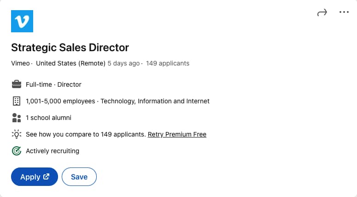This screenshot has width=357, height=197.
Task: Click the lightbulb insights icon
Action: click(17, 134)
